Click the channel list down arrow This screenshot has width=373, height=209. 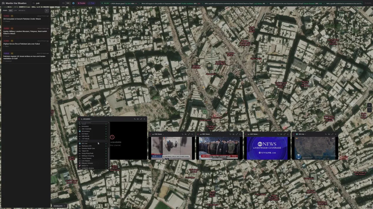tap(109, 168)
